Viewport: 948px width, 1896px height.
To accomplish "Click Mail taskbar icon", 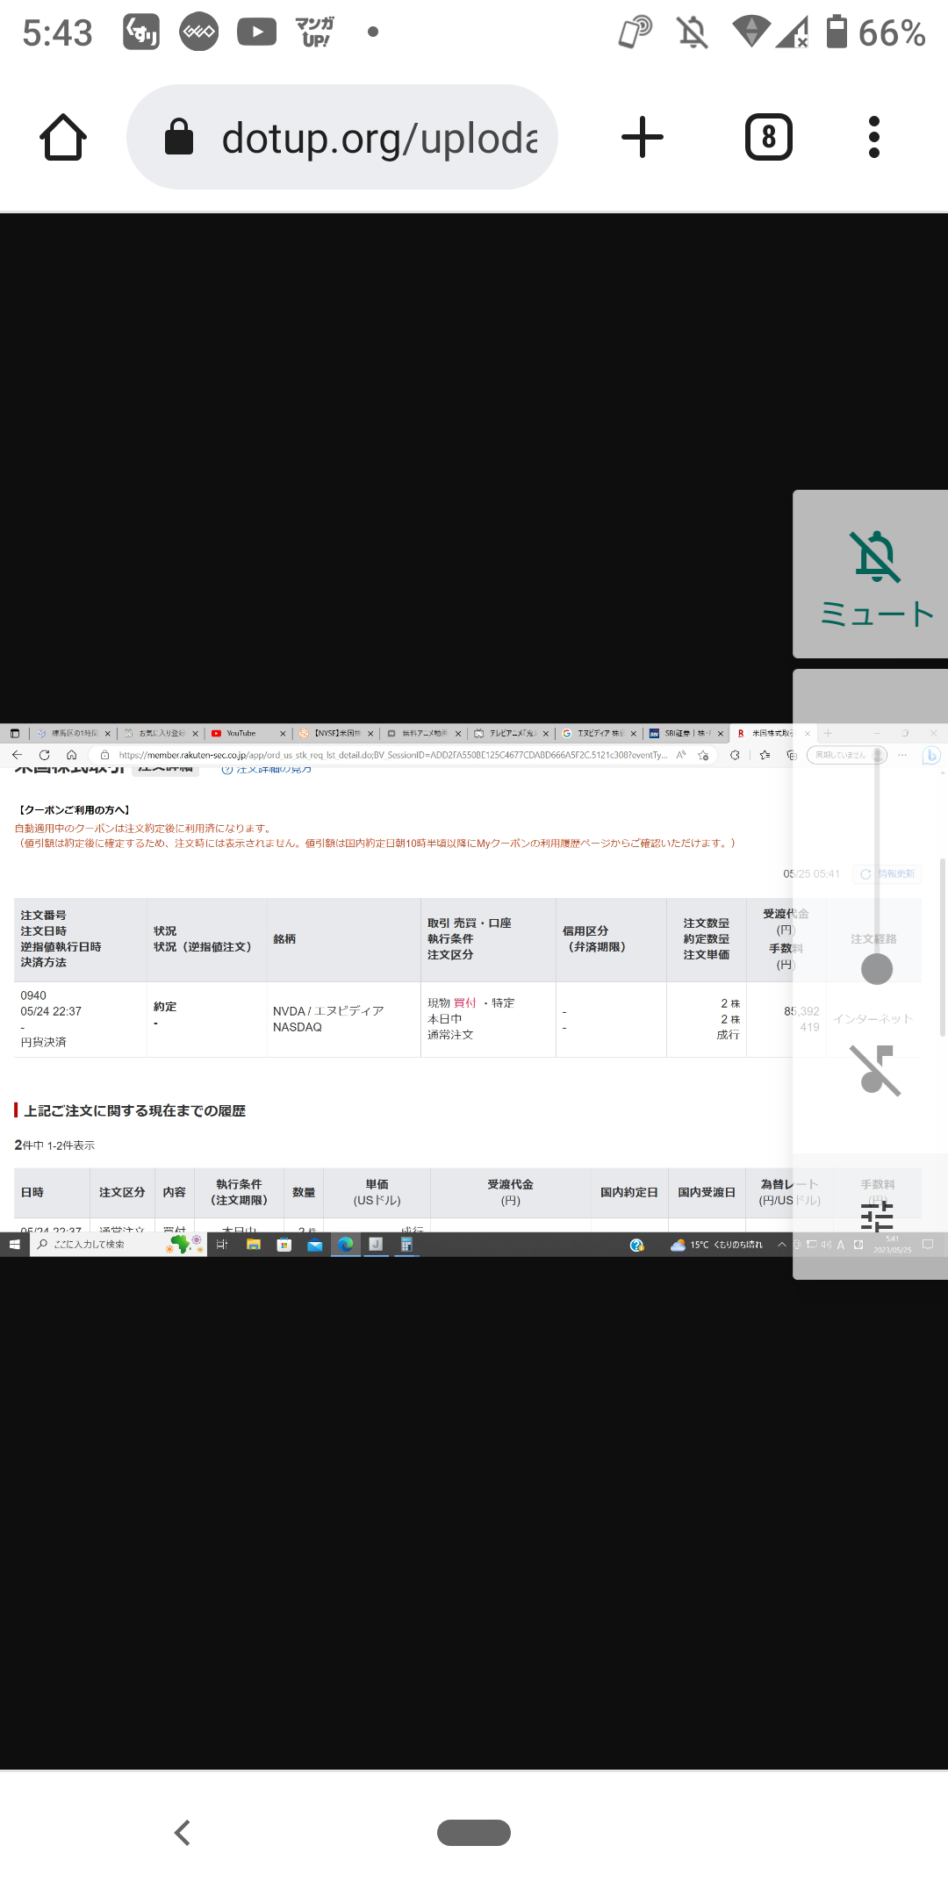I will [314, 1245].
